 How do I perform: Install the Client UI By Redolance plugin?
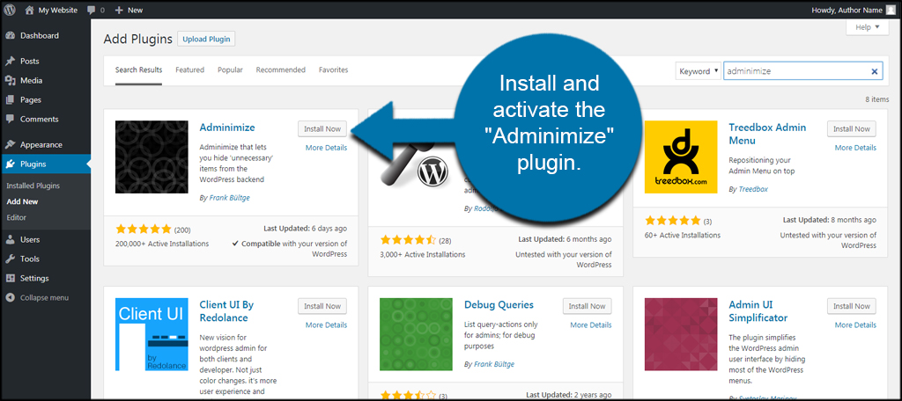coord(322,306)
